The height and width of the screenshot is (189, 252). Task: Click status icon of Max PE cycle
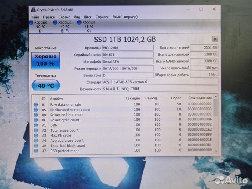(x=36, y=135)
